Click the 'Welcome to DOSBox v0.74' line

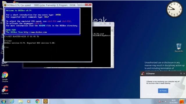[x=19, y=10]
